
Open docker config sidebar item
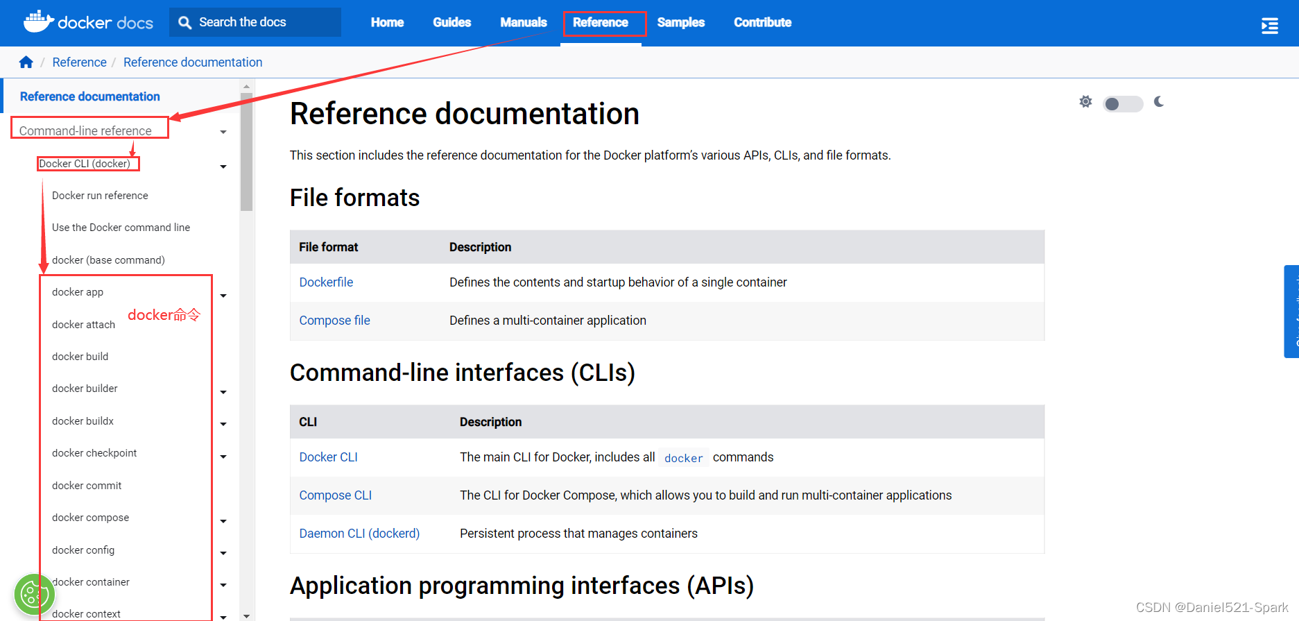pyautogui.click(x=83, y=550)
